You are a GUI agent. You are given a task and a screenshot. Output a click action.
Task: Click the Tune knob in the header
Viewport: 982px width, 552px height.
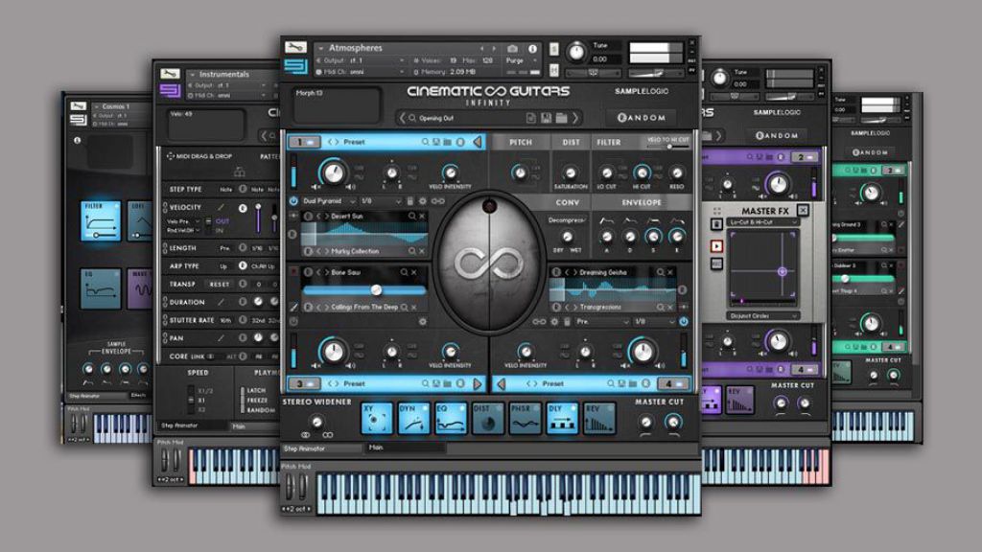coord(576,52)
